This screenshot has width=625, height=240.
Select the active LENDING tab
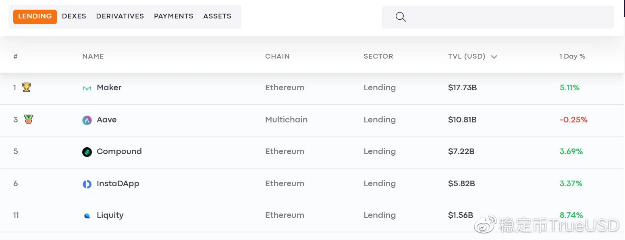[35, 16]
